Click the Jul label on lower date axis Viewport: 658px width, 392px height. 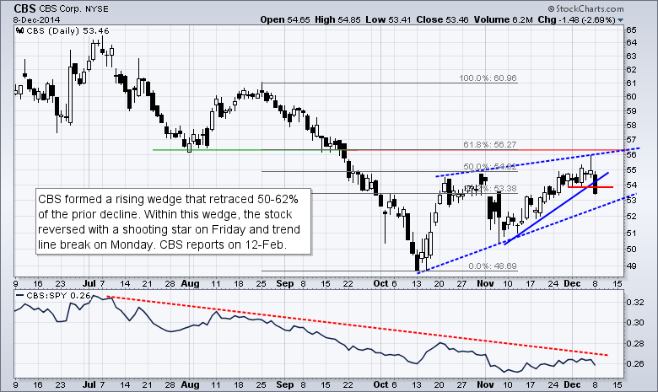click(89, 384)
